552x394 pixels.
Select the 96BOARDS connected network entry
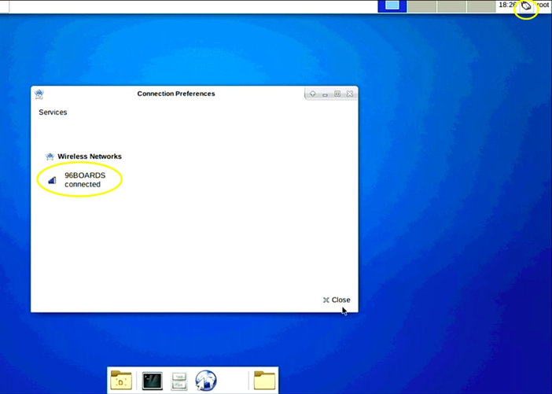[x=84, y=179]
